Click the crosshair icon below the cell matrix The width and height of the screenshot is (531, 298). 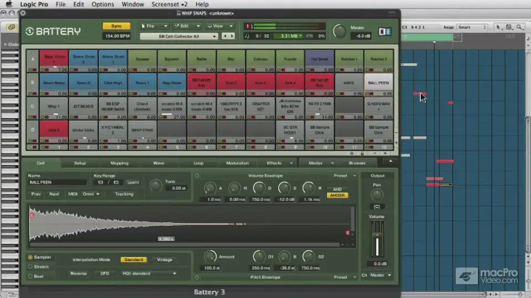pyautogui.click(x=352, y=153)
